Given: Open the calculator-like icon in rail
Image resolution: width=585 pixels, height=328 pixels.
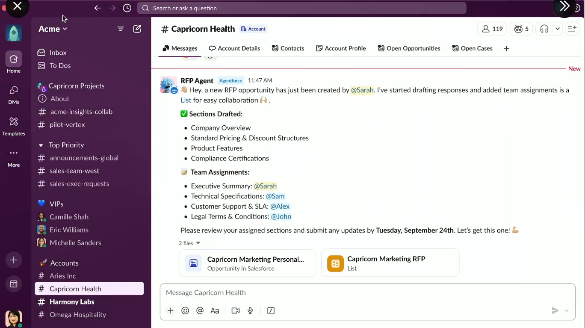Looking at the screenshot, I should (14, 284).
